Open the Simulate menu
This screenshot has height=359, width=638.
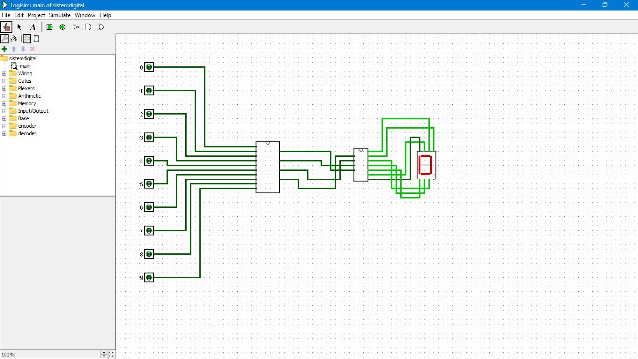coord(60,15)
